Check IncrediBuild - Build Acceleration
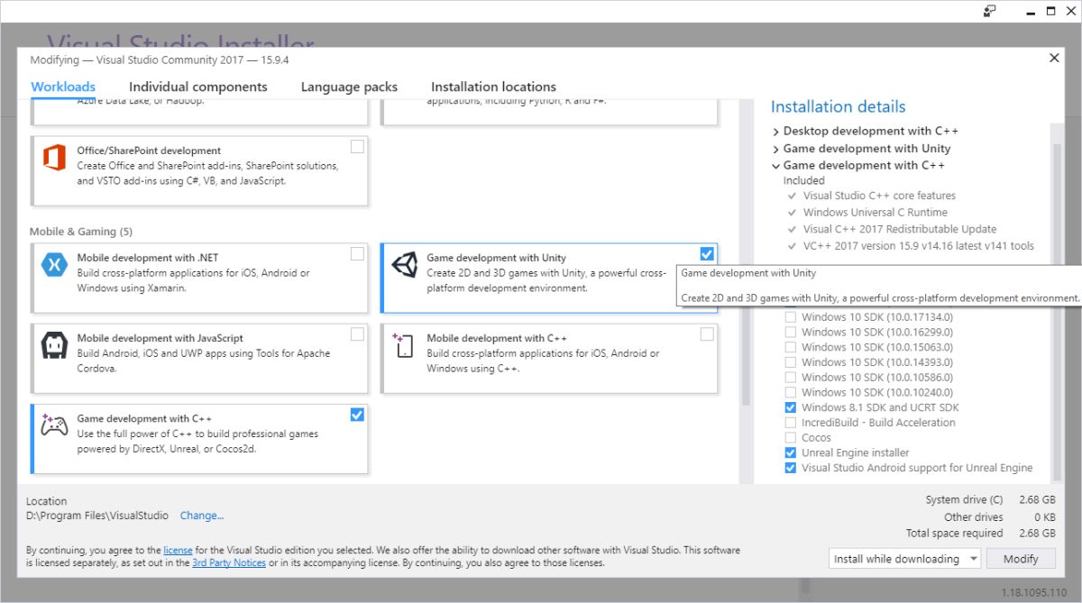 (x=791, y=422)
